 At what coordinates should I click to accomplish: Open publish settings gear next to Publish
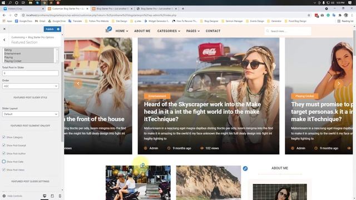click(x=58, y=29)
